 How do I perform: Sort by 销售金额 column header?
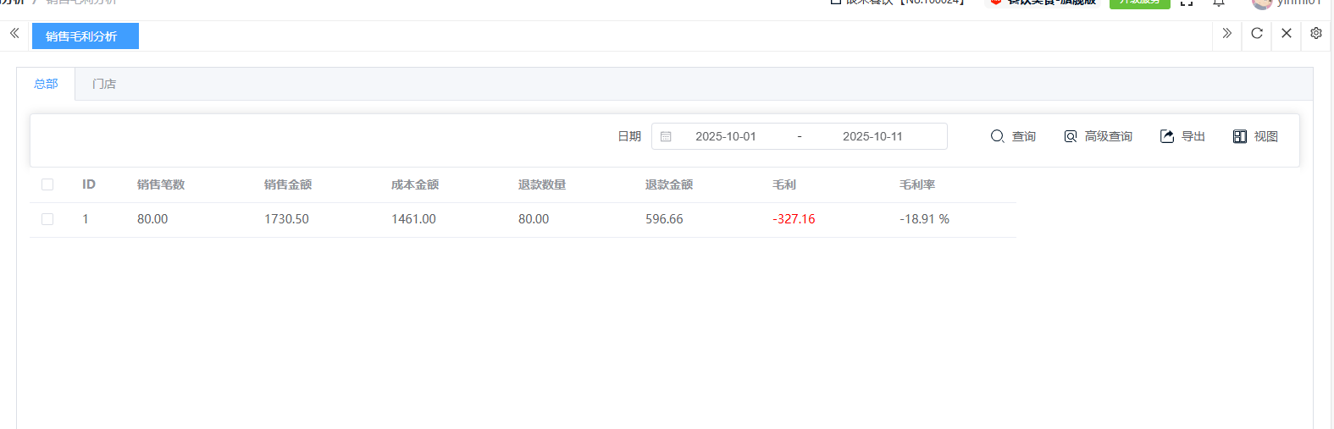(288, 184)
